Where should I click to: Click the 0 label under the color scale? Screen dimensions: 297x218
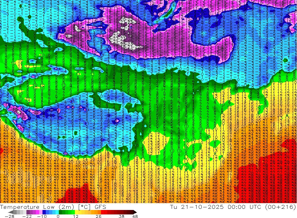(x=58, y=216)
